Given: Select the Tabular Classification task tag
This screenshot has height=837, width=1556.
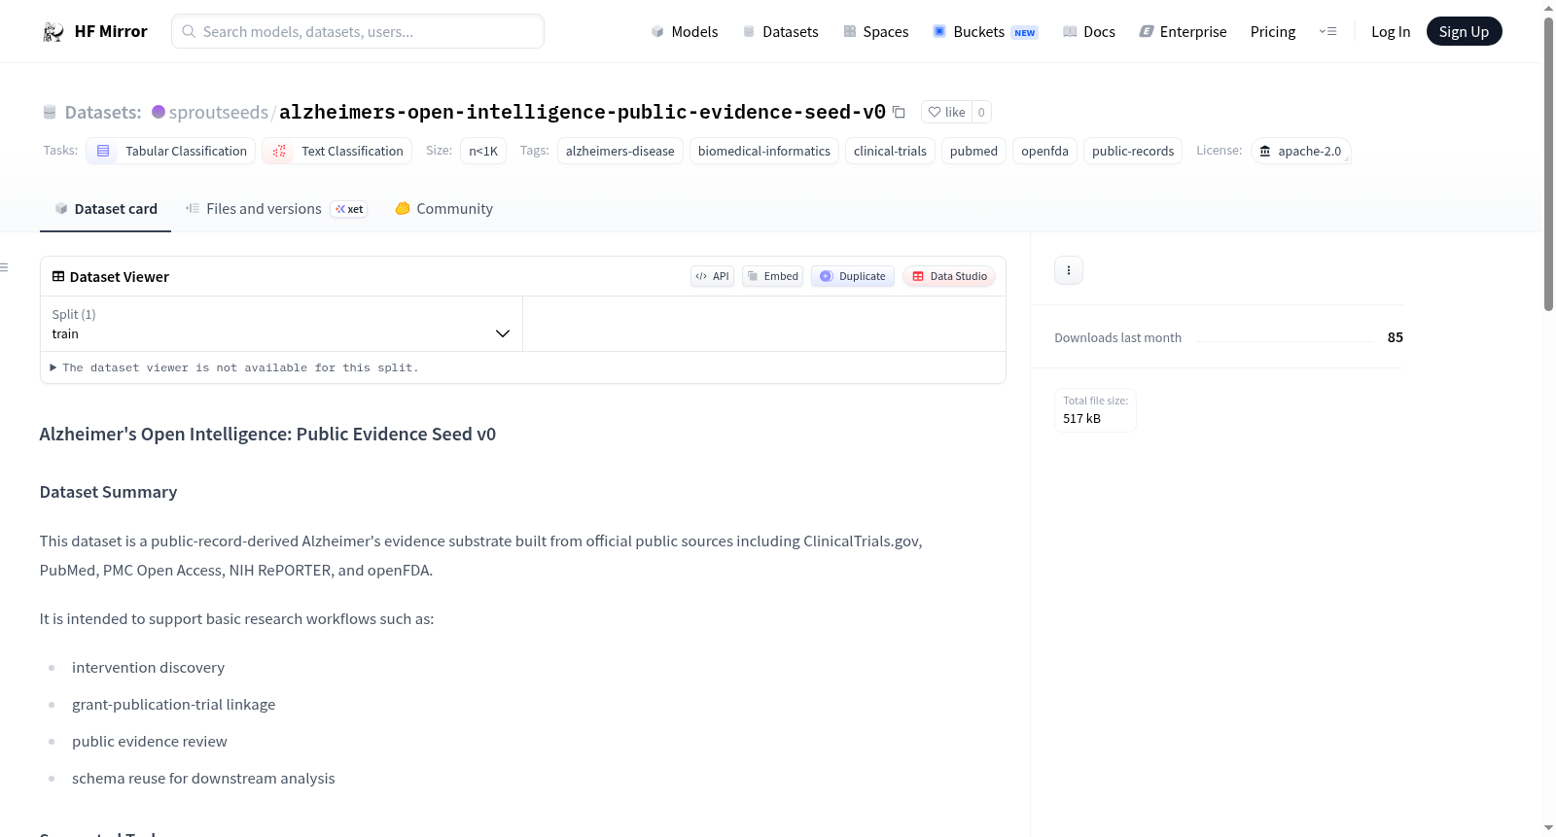Looking at the screenshot, I should click(171, 151).
